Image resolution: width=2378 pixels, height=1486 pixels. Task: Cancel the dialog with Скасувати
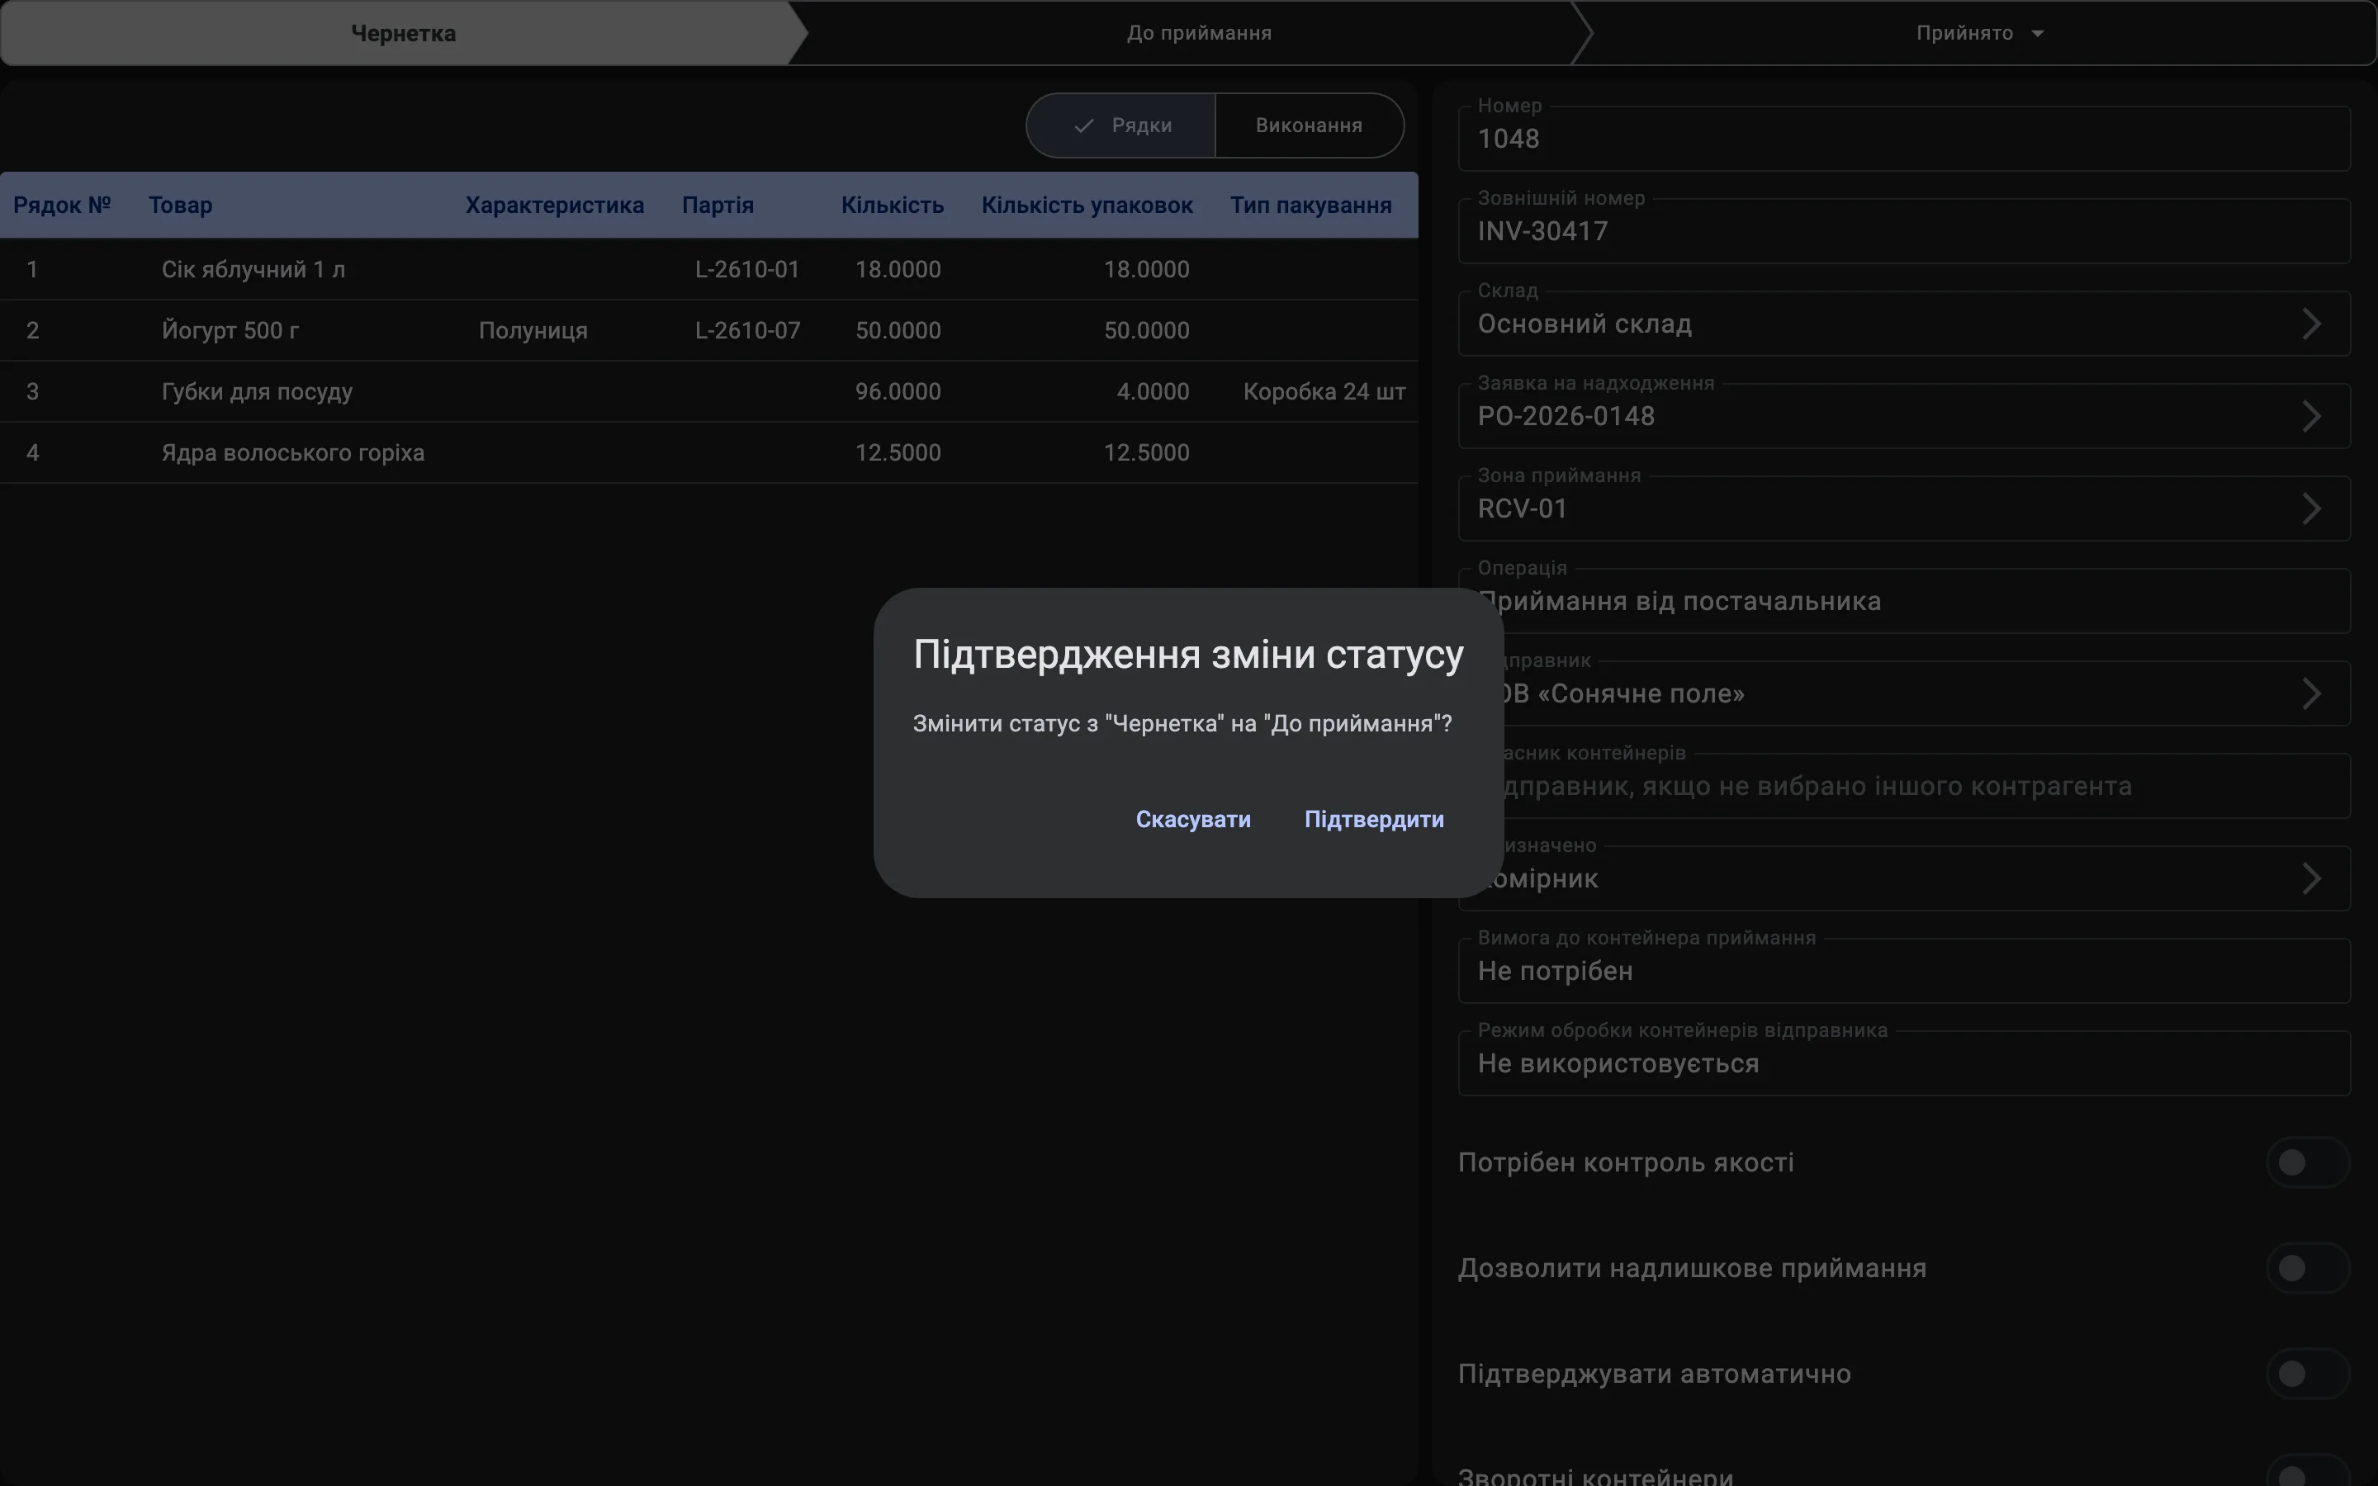[x=1193, y=820]
